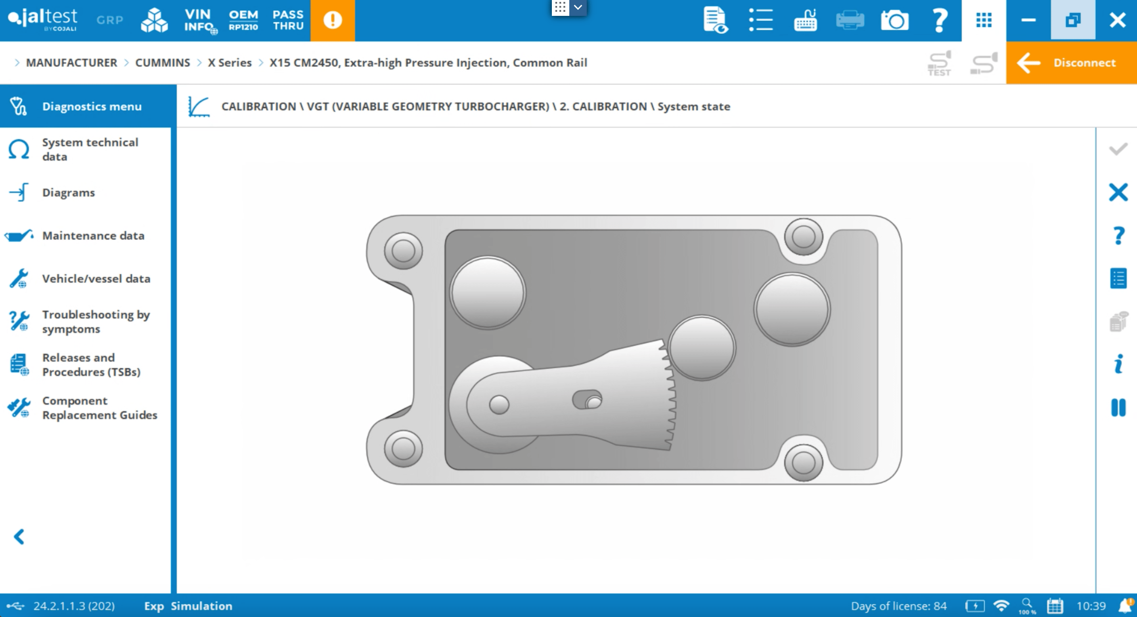Open the report document viewer icon
1137x617 pixels.
click(715, 20)
